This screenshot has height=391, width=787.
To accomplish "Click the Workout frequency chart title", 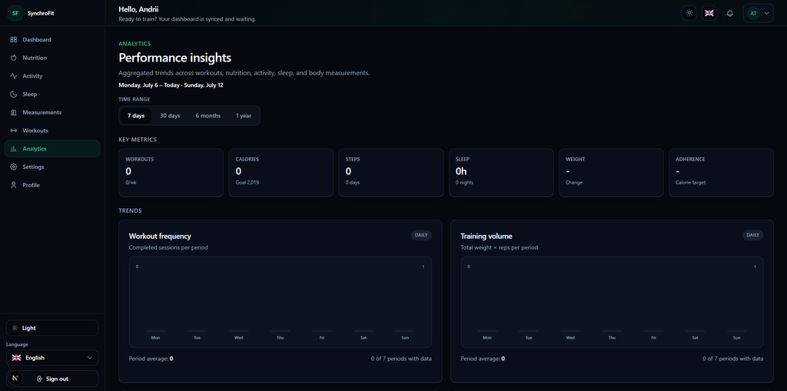I will [x=160, y=236].
